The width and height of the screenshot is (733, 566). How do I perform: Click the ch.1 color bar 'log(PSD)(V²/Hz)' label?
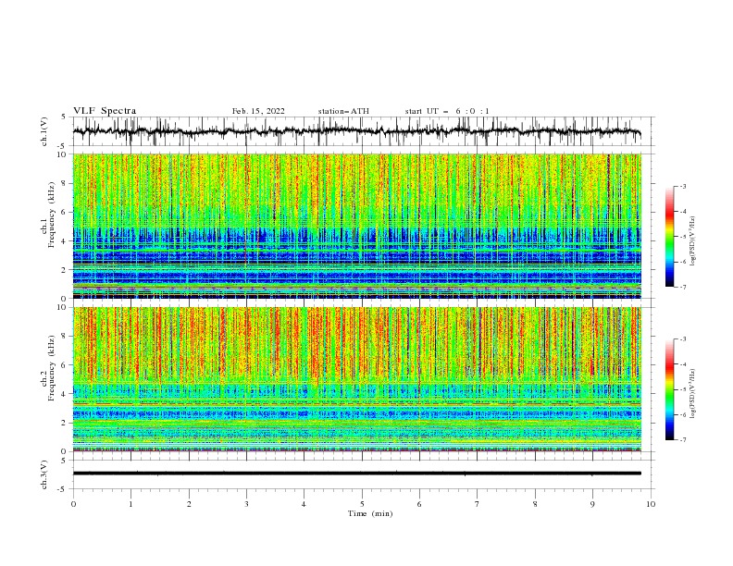tap(693, 241)
